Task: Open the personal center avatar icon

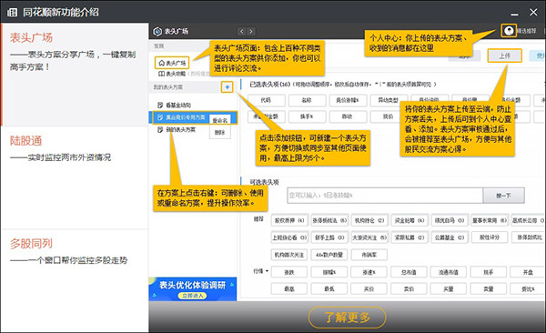Action: [x=509, y=31]
